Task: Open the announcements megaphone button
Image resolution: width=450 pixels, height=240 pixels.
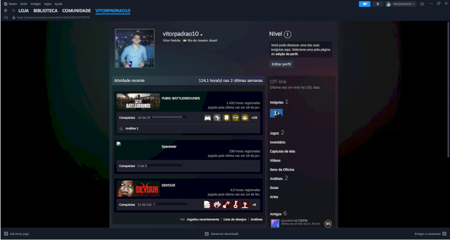Action: tap(364, 4)
